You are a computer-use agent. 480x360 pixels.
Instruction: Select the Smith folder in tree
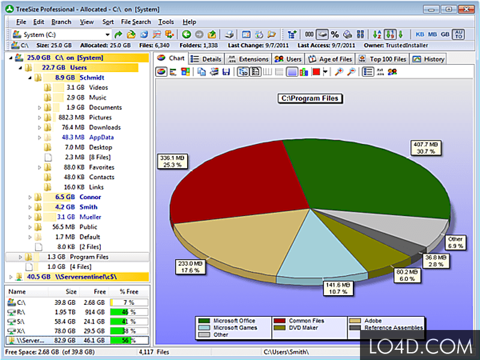coord(88,207)
